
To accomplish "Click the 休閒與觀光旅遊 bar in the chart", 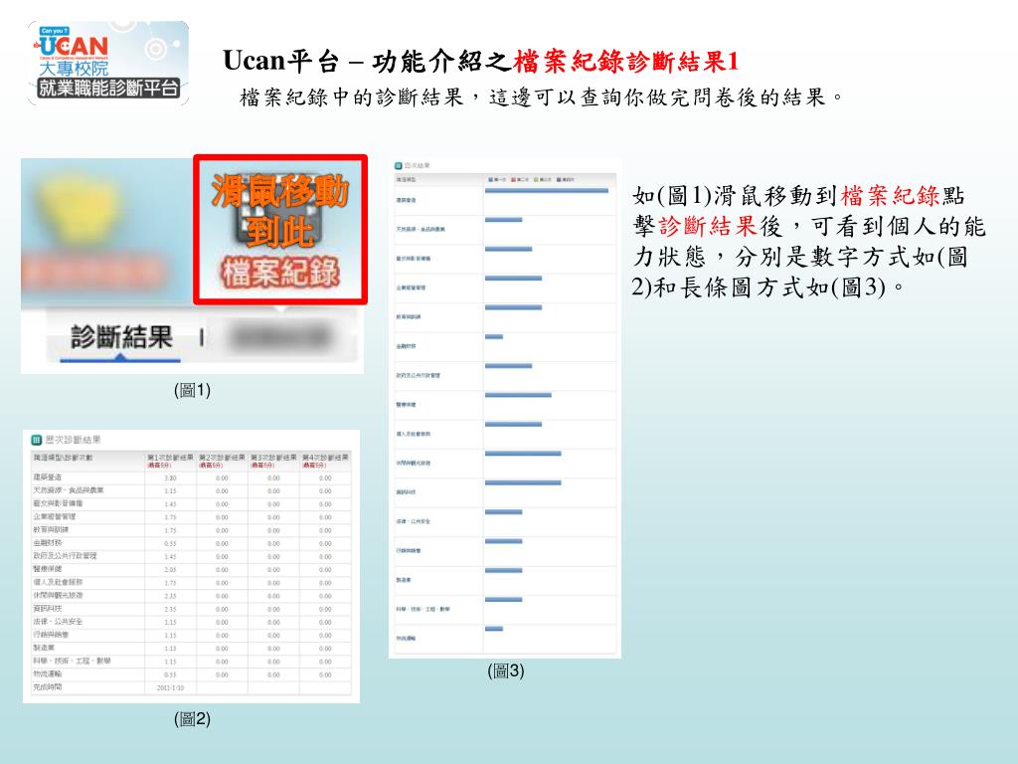I will click(523, 454).
